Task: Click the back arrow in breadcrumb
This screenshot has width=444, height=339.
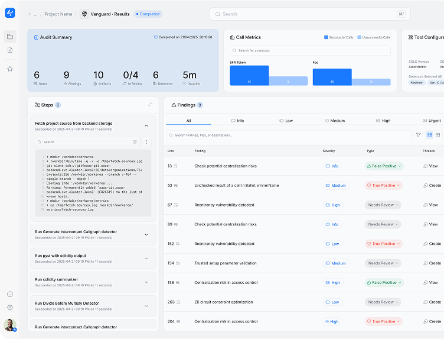Action: coord(30,14)
